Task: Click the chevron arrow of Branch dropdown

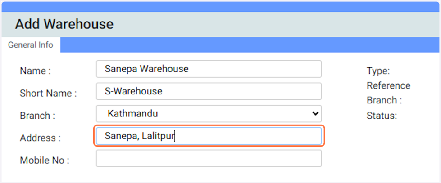Action: pos(315,114)
